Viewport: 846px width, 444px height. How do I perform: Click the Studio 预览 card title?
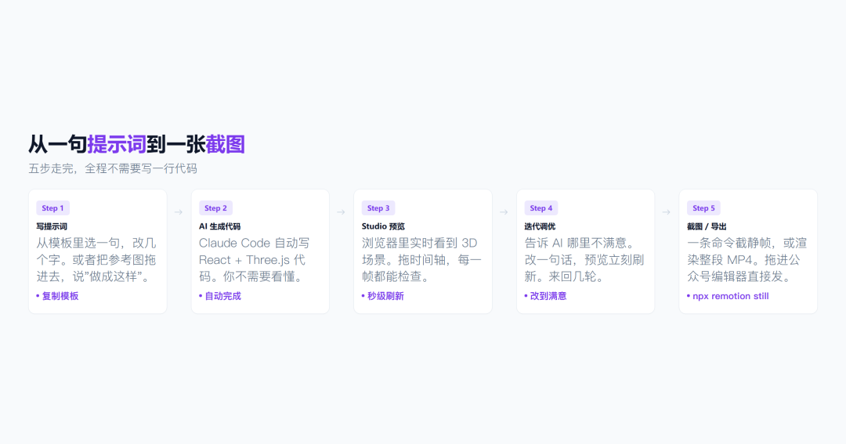[383, 226]
